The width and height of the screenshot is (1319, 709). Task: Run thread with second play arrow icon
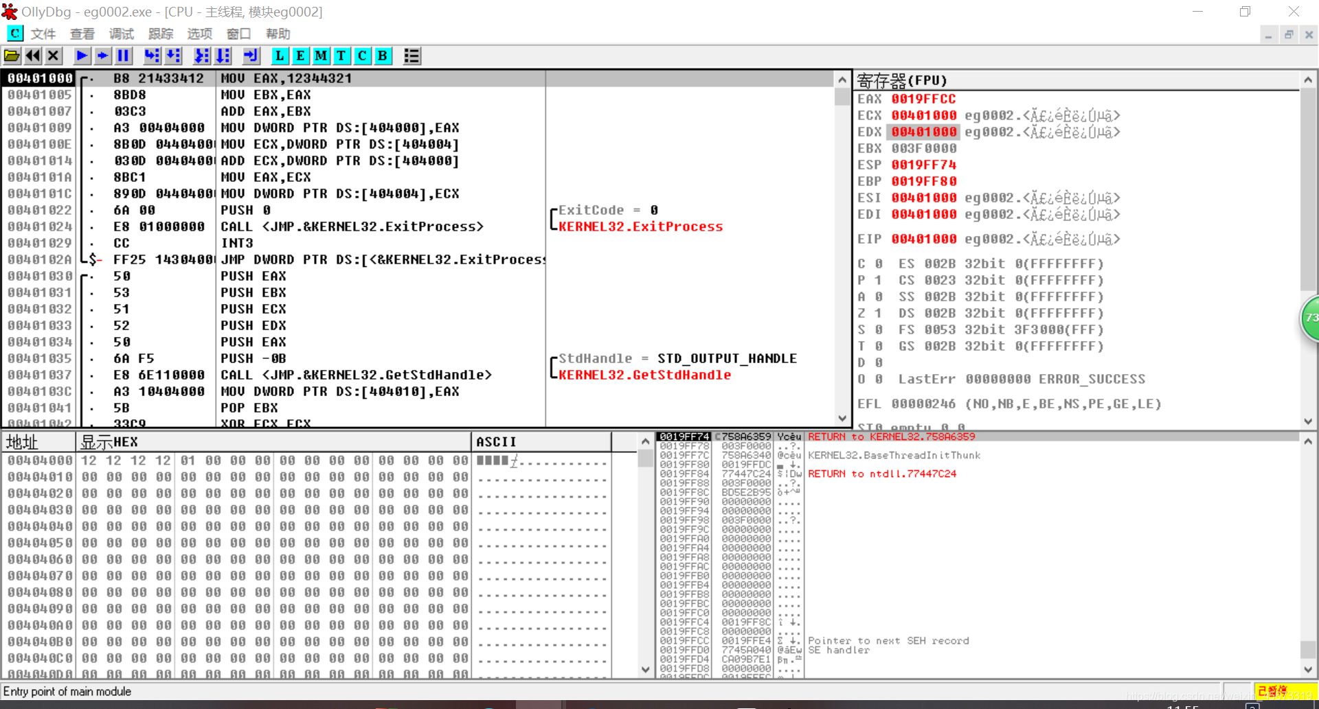[x=102, y=56]
